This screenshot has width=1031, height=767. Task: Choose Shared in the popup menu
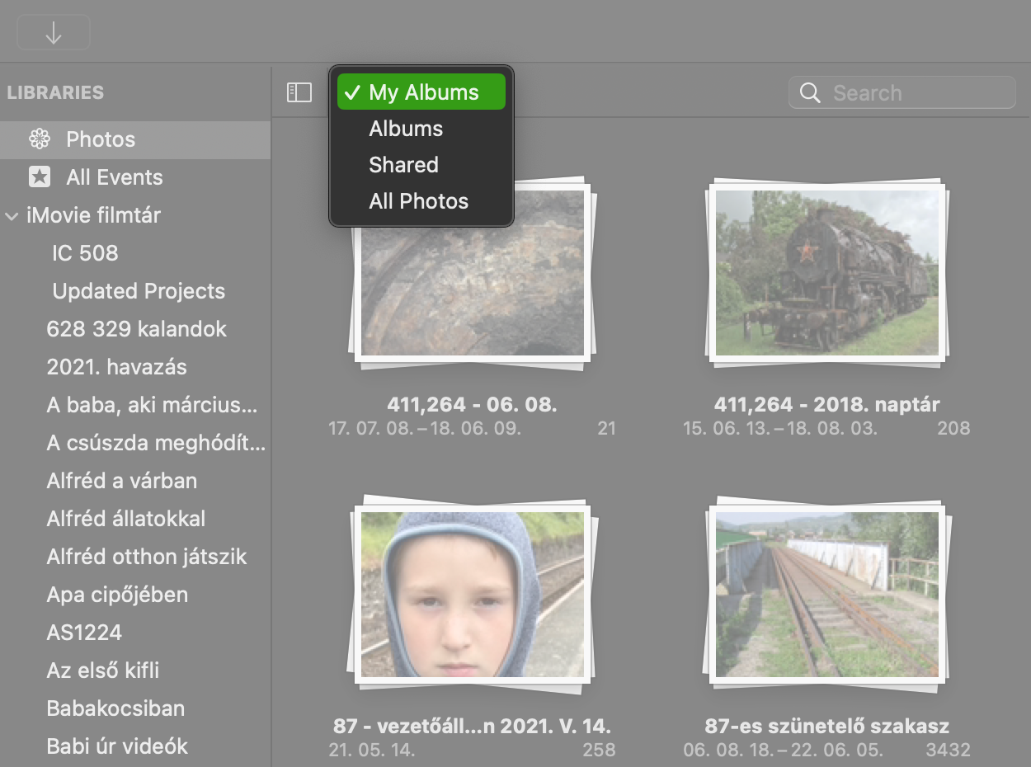[421, 165]
